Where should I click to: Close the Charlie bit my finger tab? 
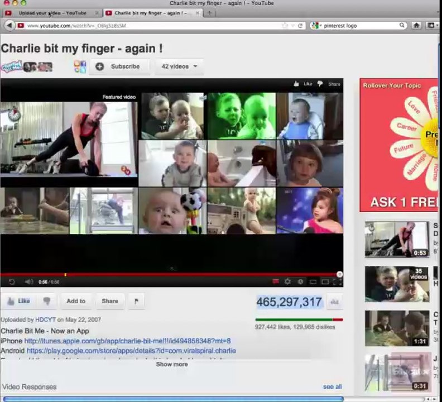(198, 13)
